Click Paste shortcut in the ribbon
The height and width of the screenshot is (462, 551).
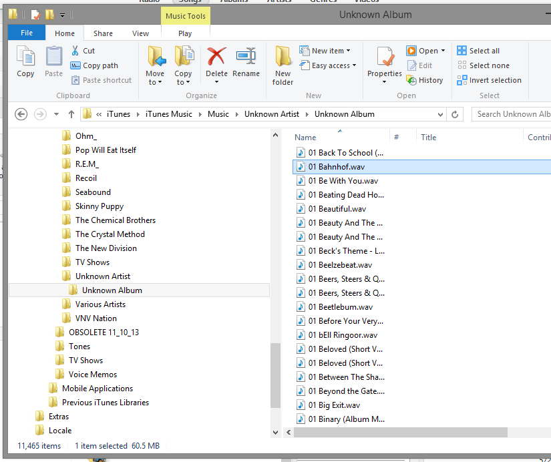click(x=102, y=80)
